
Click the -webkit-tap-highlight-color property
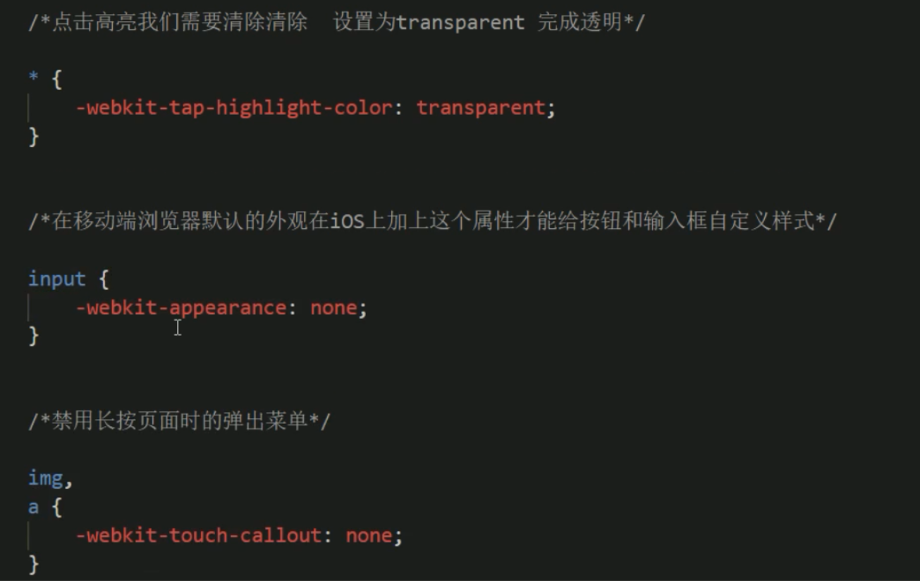233,108
